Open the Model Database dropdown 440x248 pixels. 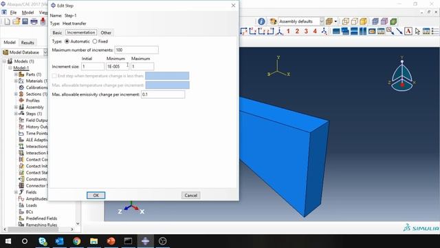click(45, 52)
